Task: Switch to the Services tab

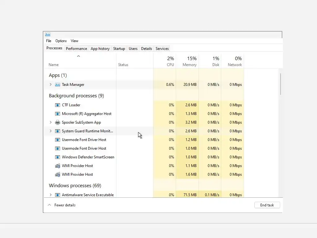Action: coord(162,49)
